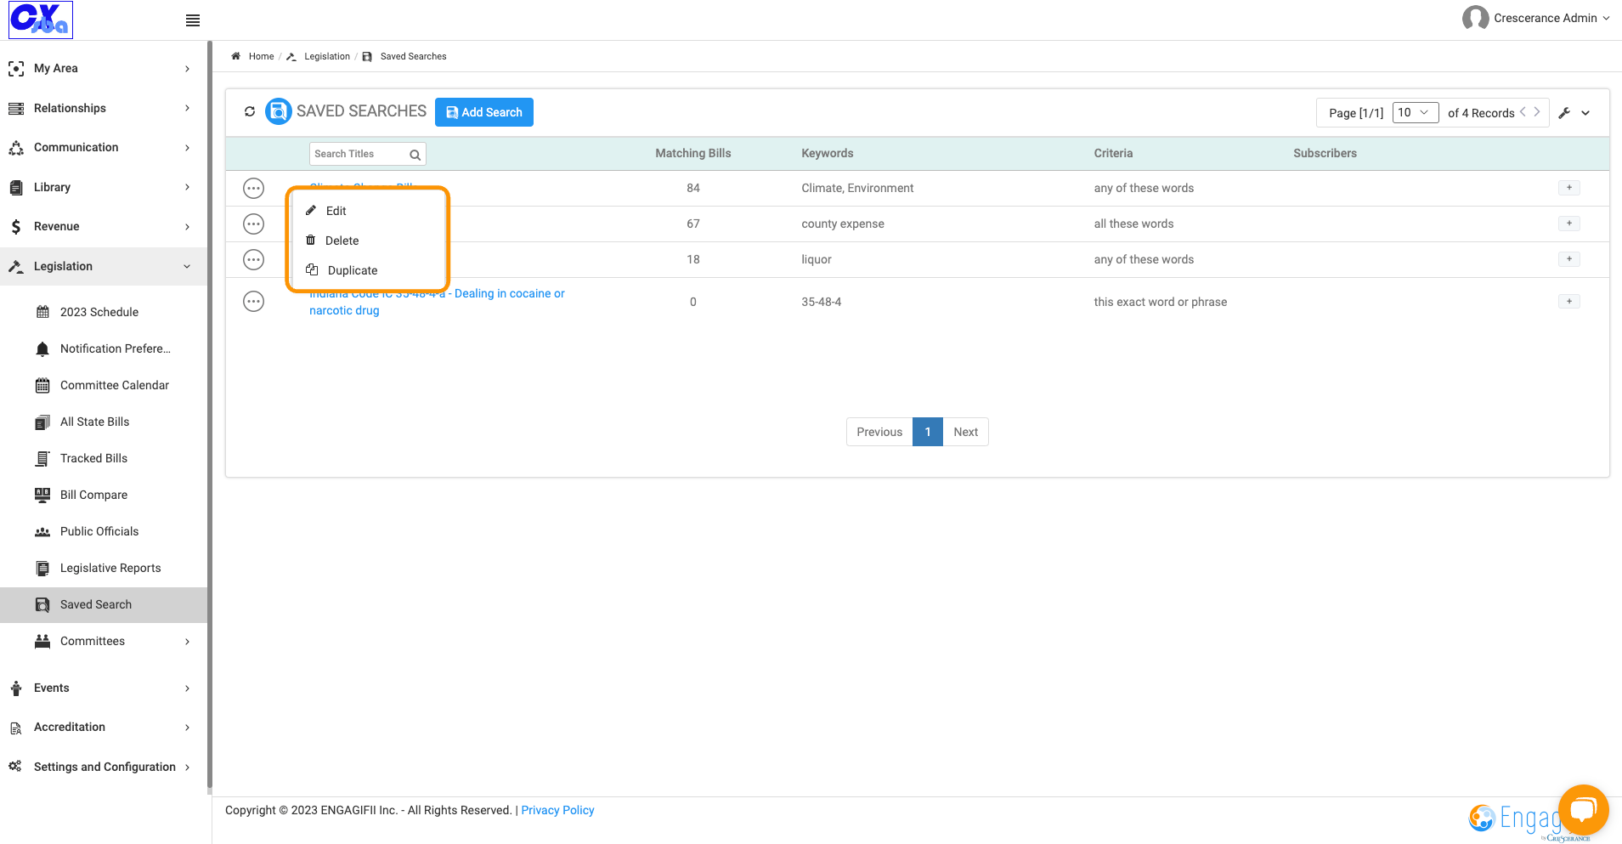Click Legislation breadcrumb link
This screenshot has height=844, width=1622.
tap(327, 56)
